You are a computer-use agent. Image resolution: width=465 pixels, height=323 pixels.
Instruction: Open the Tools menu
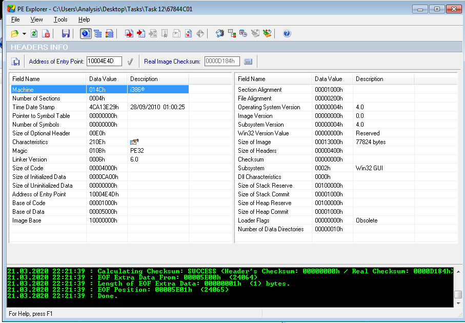tap(60, 19)
